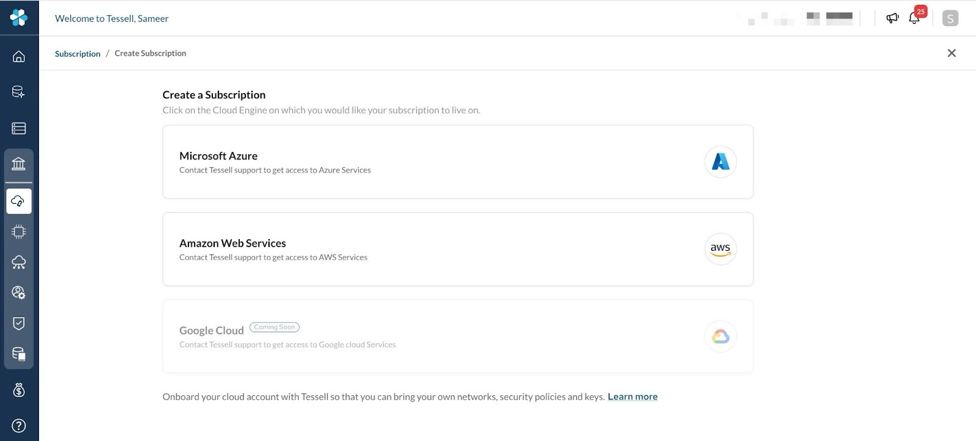
Task: Follow the Learn more link
Action: [x=633, y=396]
